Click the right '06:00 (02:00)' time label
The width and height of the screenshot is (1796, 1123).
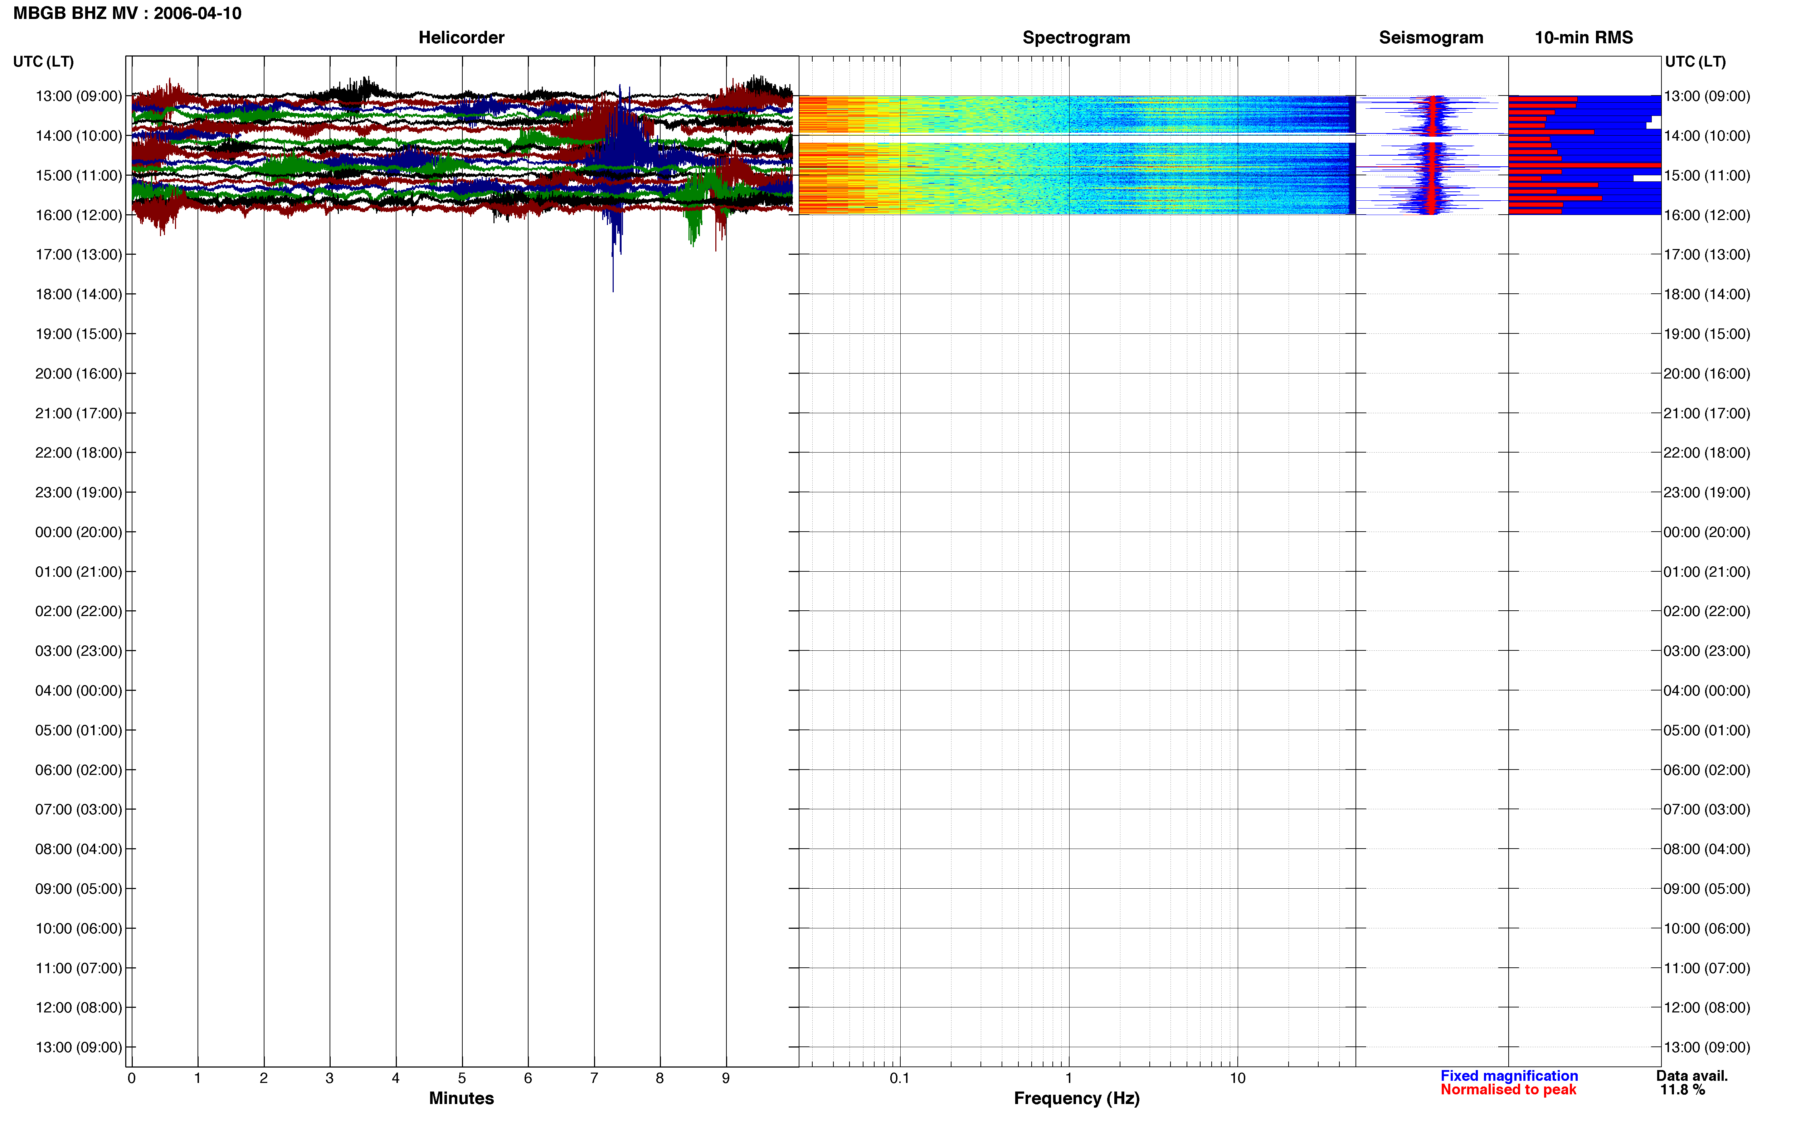point(1707,770)
